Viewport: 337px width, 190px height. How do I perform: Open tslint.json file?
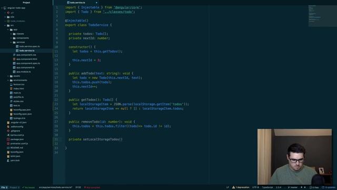pyautogui.click(x=15, y=156)
